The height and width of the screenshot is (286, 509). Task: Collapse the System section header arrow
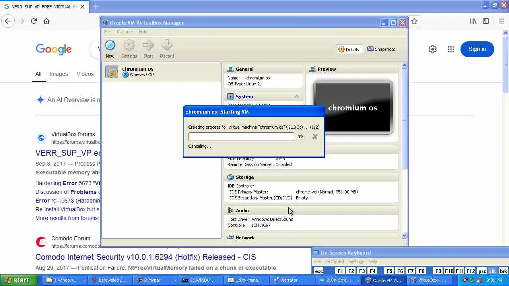point(297,97)
